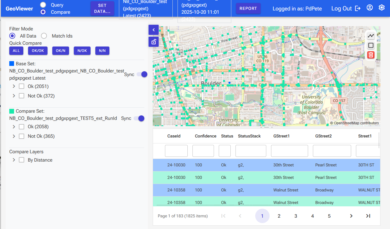The image size is (390, 229).
Task: Click the red trash delete icon on the map
Action: 371,55
